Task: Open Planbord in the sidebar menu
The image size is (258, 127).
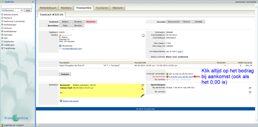Action: pos(8,18)
